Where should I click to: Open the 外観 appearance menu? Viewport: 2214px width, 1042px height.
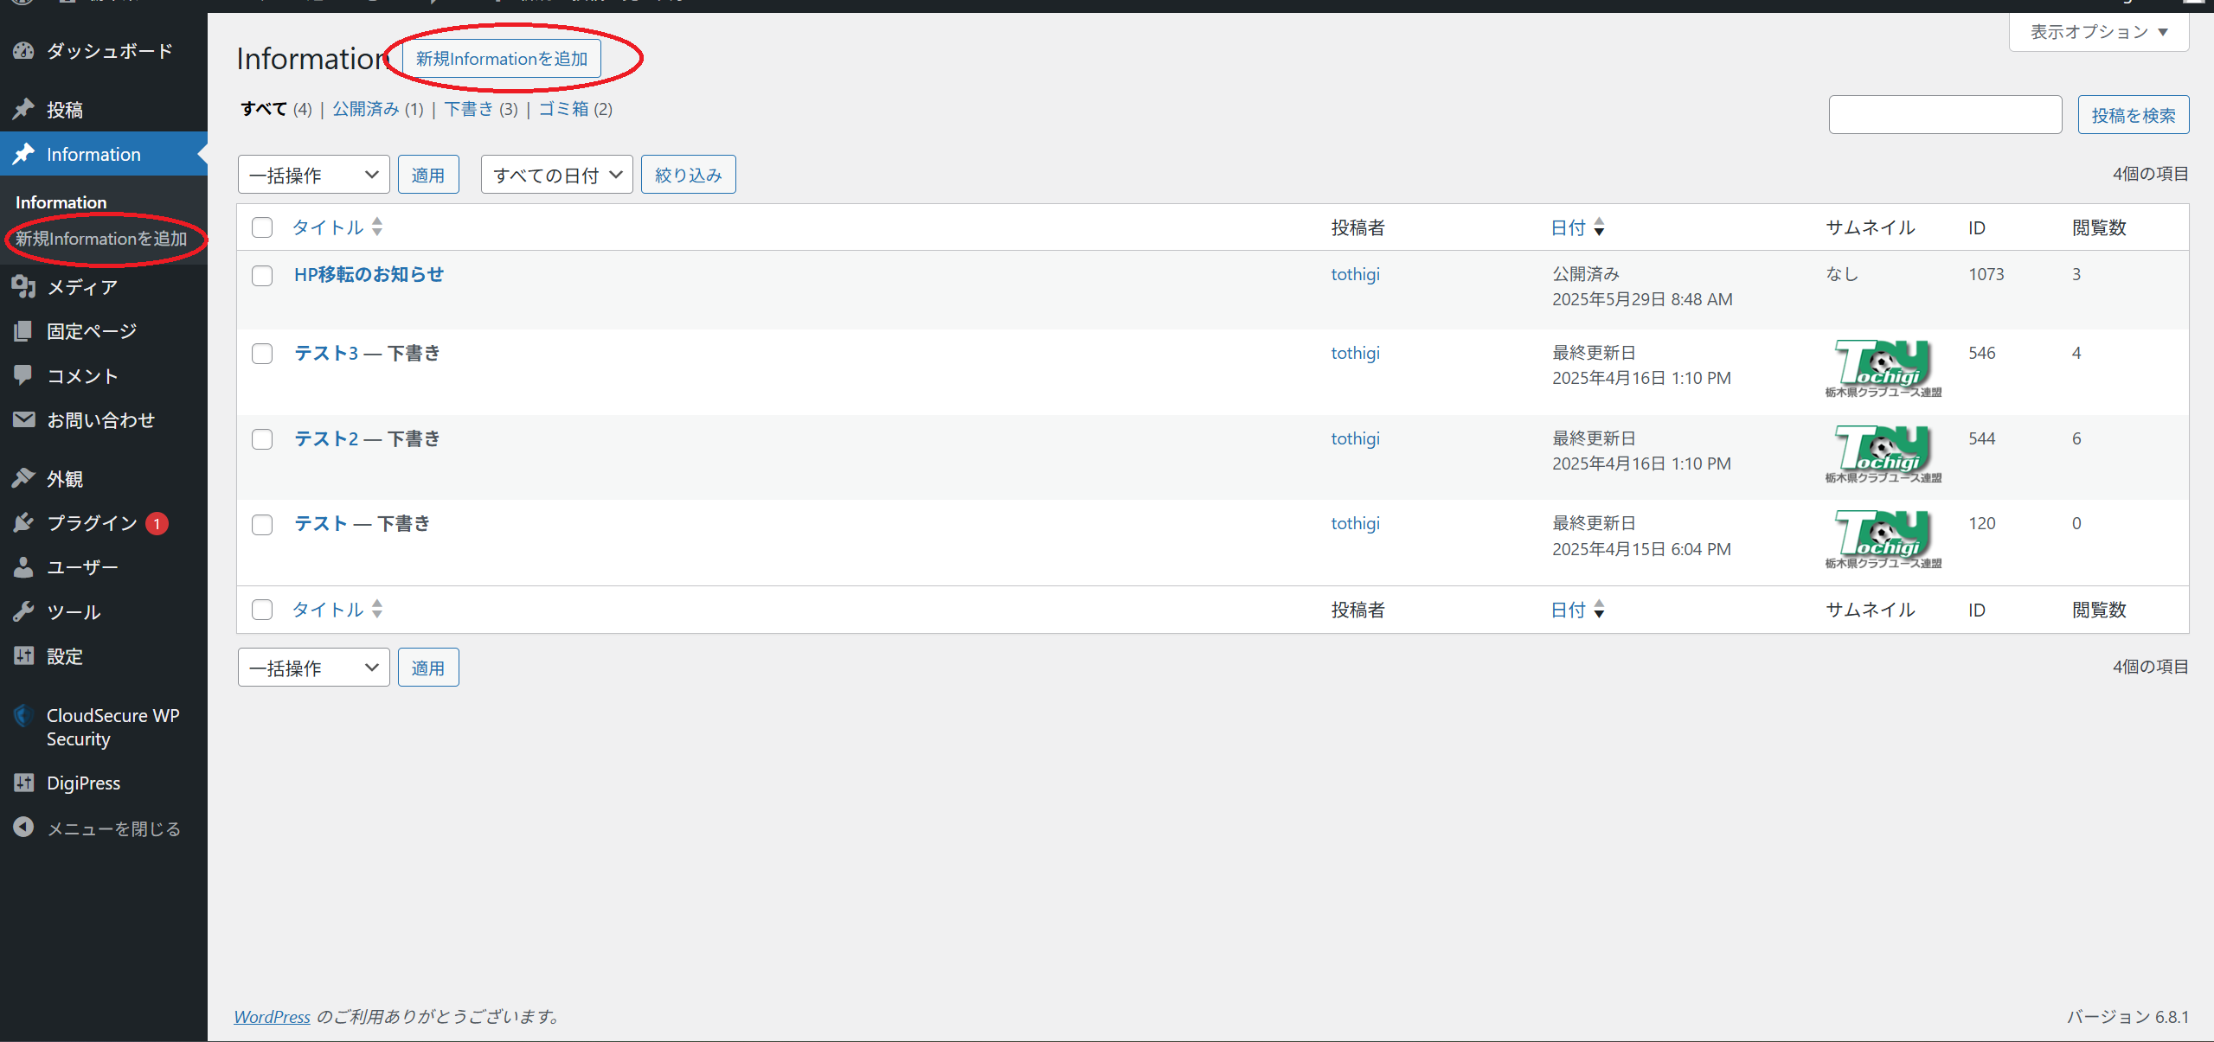(65, 478)
